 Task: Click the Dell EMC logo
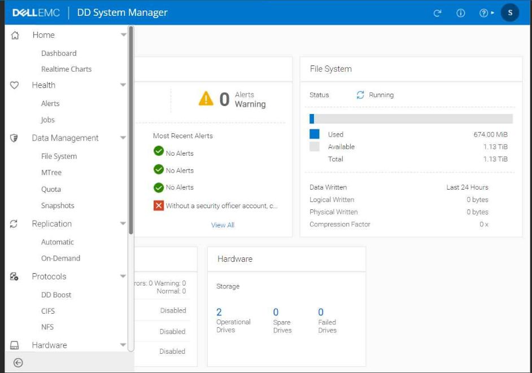click(x=36, y=12)
